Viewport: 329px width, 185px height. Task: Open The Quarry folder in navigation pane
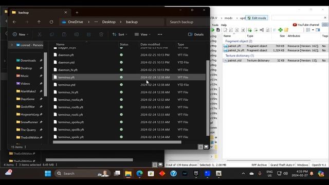tap(28, 129)
